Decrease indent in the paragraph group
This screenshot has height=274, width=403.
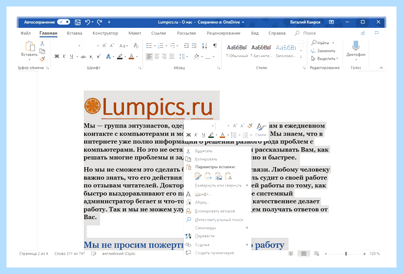[x=187, y=45]
